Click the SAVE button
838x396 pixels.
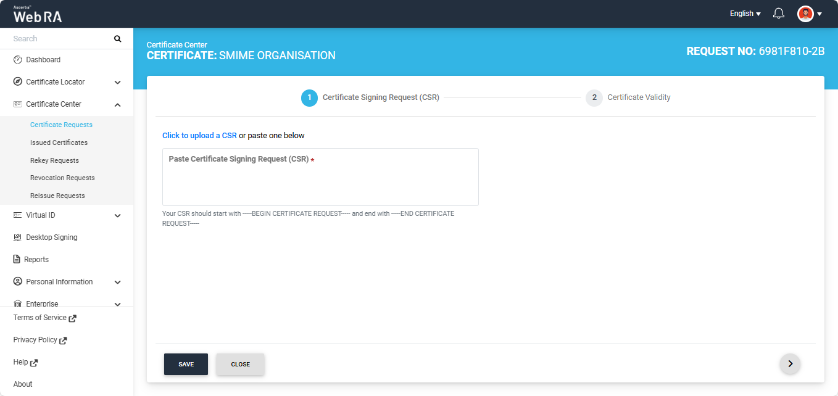[x=186, y=365]
